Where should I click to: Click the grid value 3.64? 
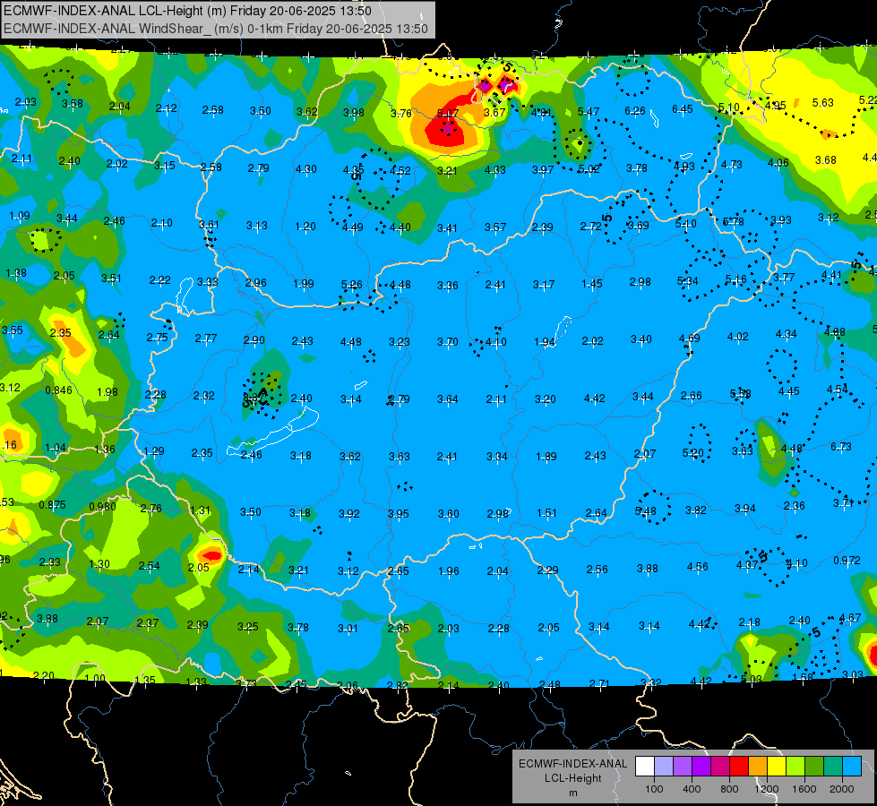click(x=448, y=399)
